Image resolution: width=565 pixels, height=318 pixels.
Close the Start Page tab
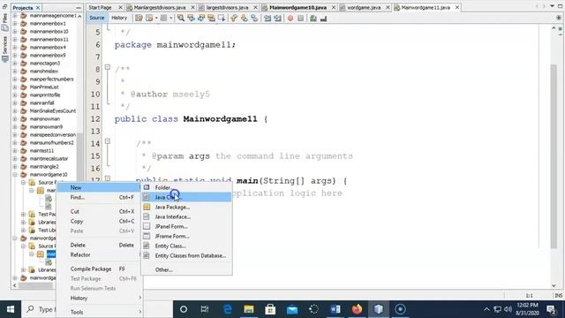pyautogui.click(x=120, y=7)
